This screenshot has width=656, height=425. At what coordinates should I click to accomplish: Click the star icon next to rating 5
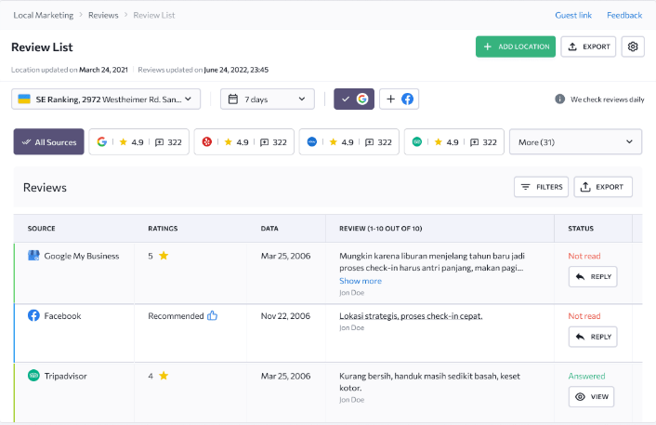pos(164,256)
